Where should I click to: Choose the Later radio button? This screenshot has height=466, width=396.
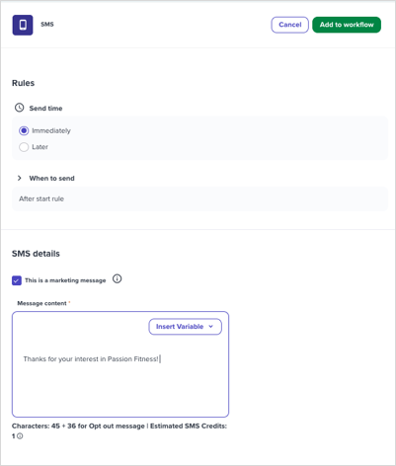tap(24, 147)
